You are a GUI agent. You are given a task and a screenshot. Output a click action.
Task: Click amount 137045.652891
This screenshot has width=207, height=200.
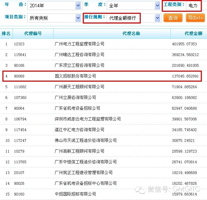click(185, 76)
